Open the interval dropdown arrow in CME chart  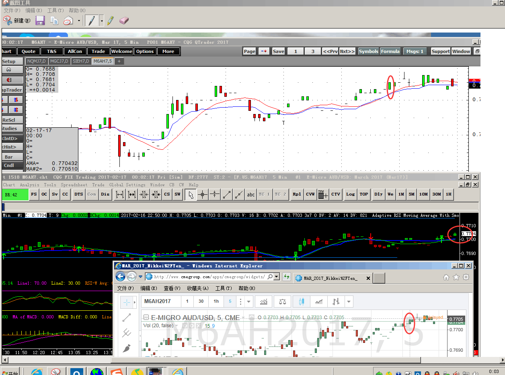(249, 302)
